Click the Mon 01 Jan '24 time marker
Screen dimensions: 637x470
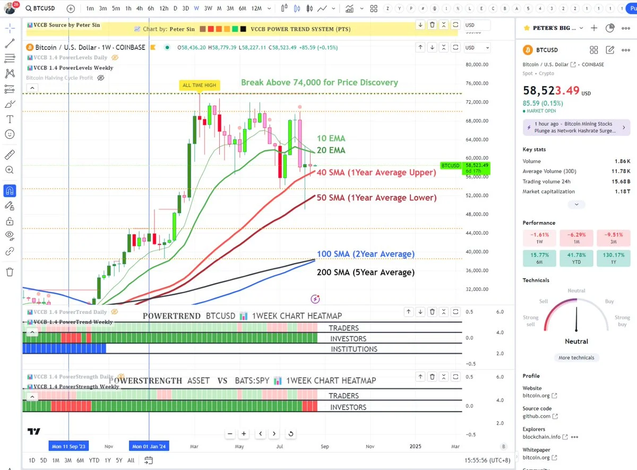(149, 446)
